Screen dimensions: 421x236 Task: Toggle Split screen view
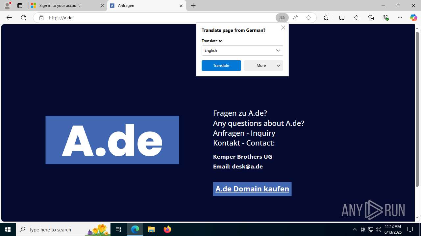342,18
